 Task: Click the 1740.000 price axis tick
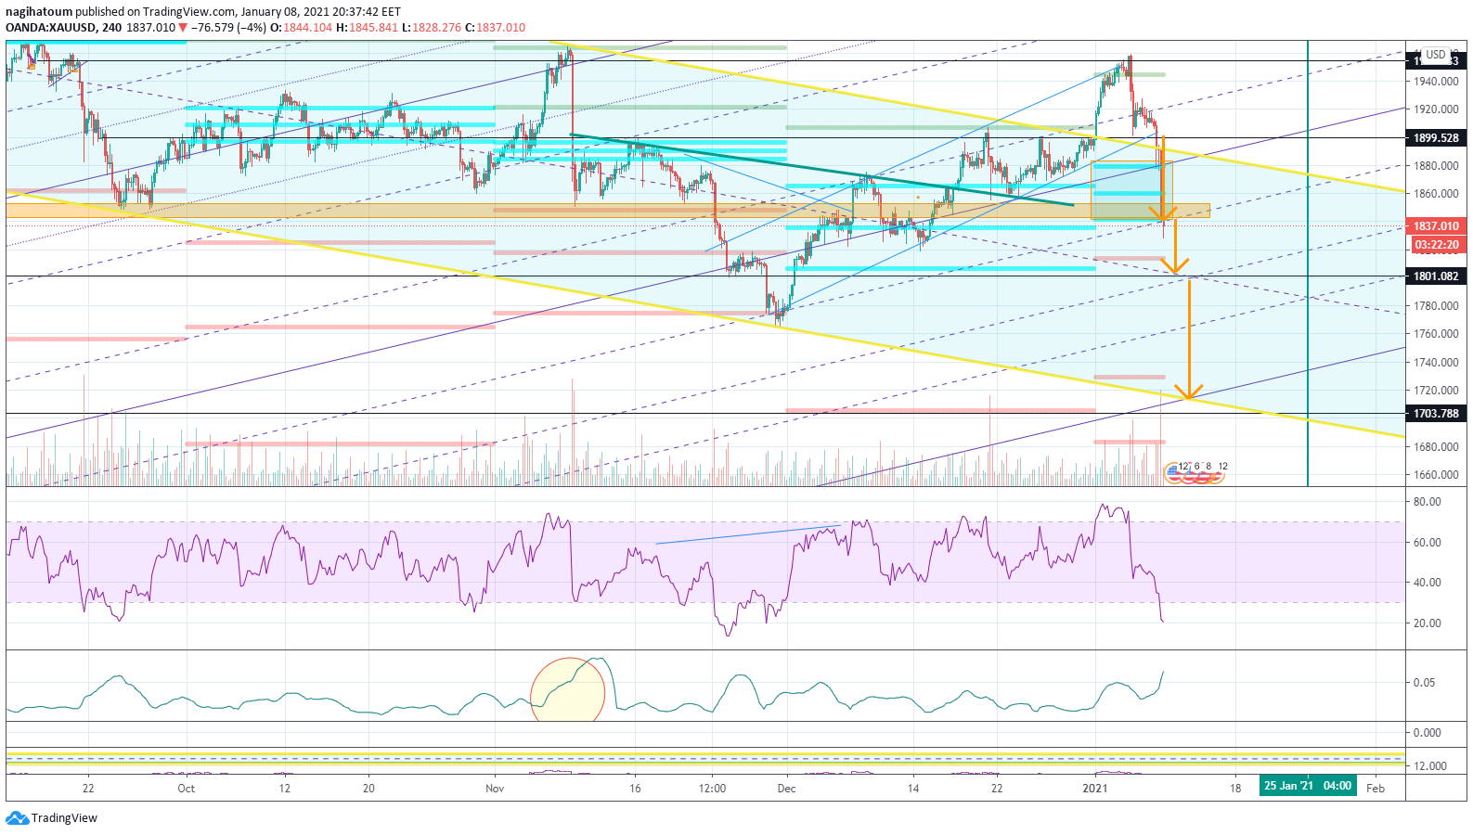pyautogui.click(x=1437, y=363)
